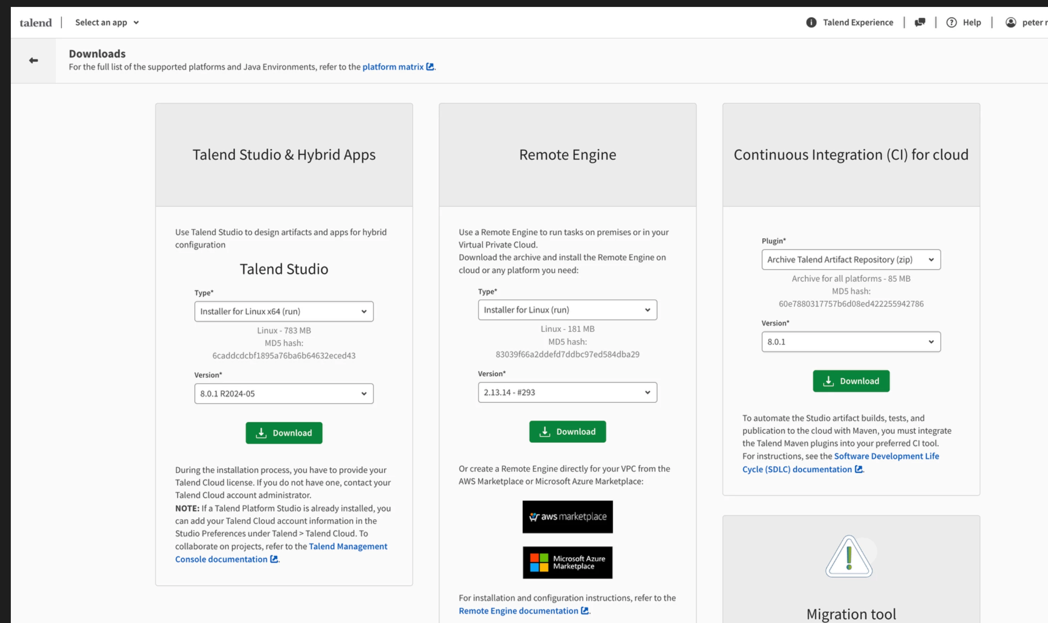Screen dimensions: 1048x623
Task: Select Remote Engine MD5 hash 83039f66a2ddefd7ddbc97ed584dba29
Action: click(568, 354)
